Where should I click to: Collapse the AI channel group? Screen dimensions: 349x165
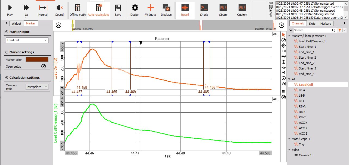pos(289,79)
